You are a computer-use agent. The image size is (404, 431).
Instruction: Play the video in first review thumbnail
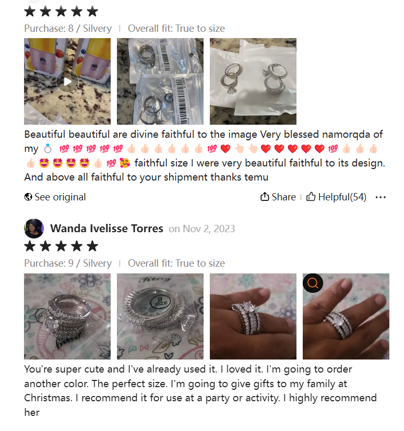(x=67, y=81)
